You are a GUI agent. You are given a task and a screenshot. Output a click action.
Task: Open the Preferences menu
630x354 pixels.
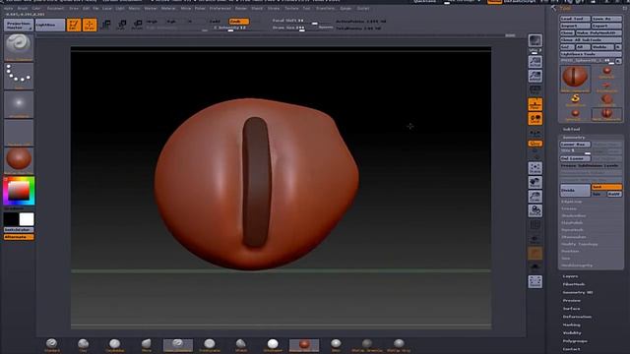(220, 8)
